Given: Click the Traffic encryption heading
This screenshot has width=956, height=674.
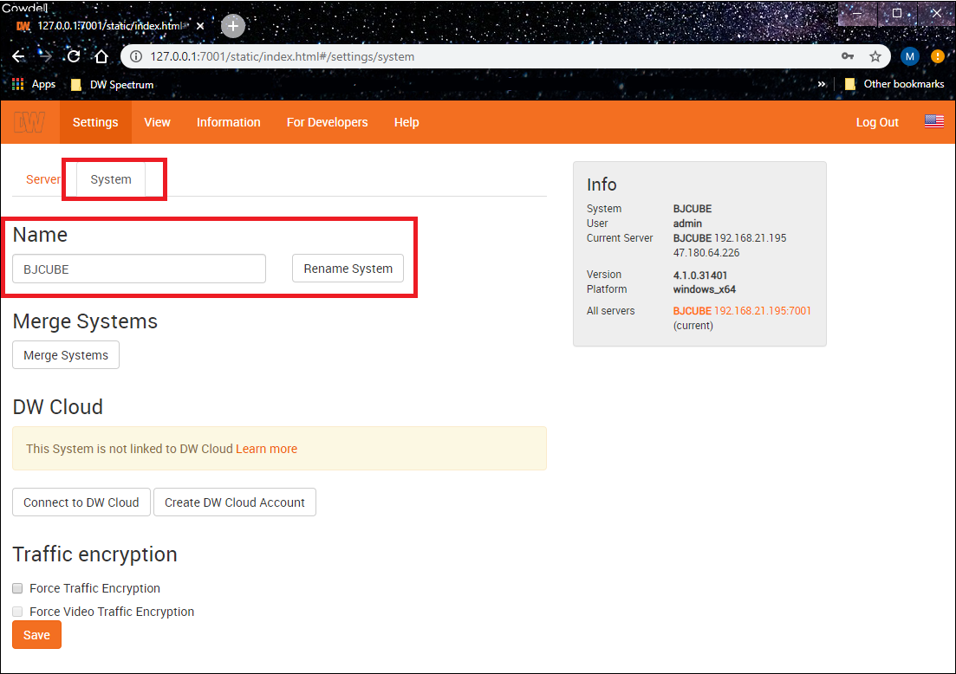Looking at the screenshot, I should point(95,554).
